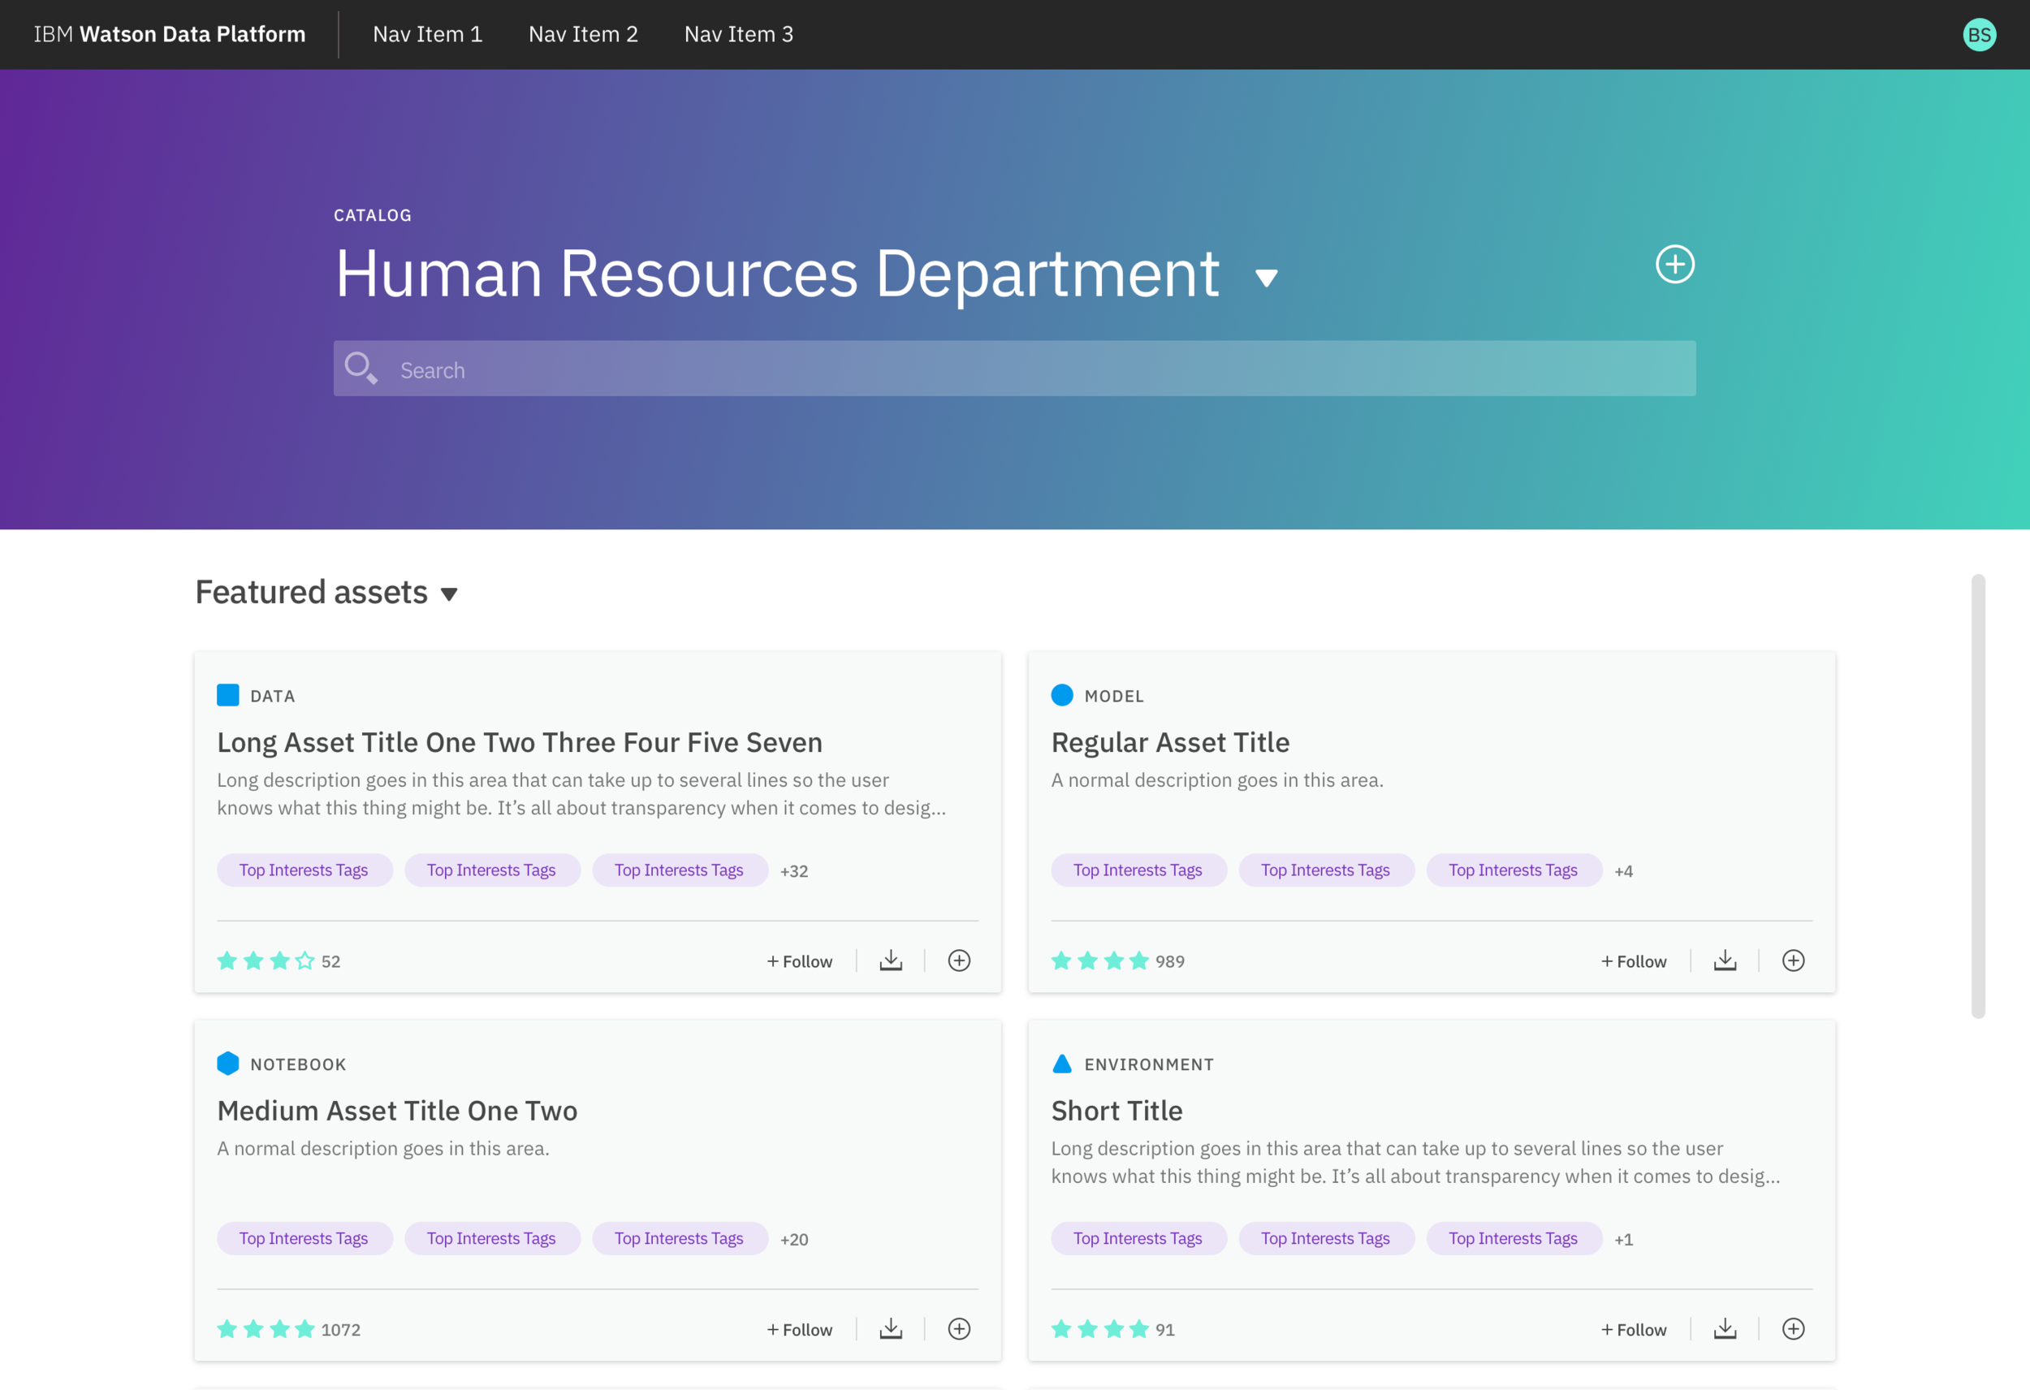The height and width of the screenshot is (1390, 2030).
Task: Click the add icon beside the catalog title
Action: [x=1674, y=264]
